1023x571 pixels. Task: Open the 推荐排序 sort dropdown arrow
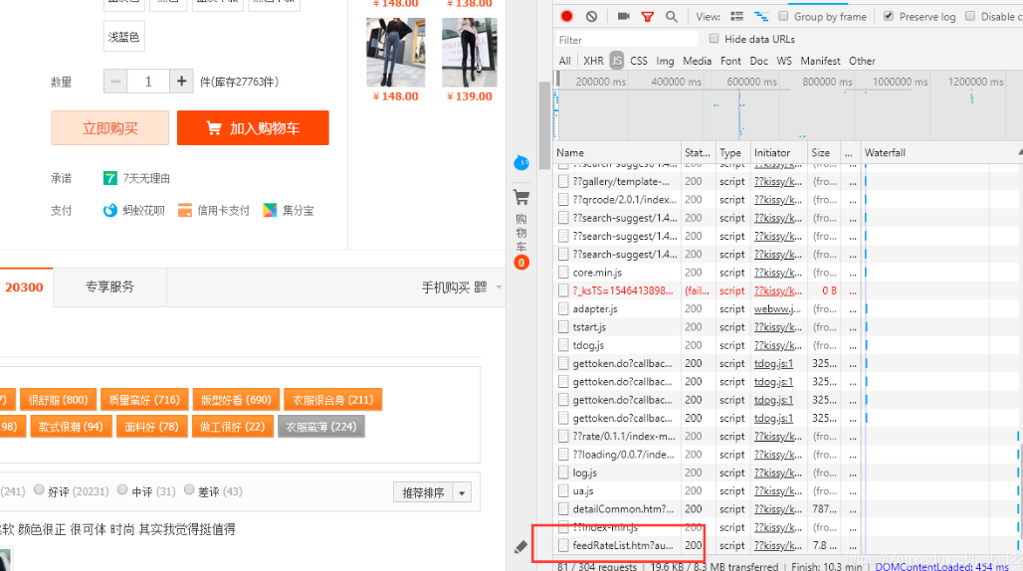[462, 492]
